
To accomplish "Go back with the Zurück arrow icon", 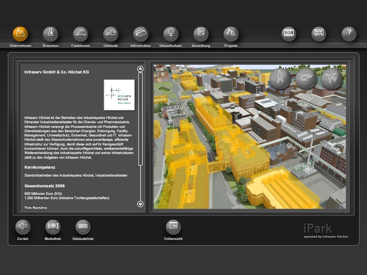I will tap(23, 227).
